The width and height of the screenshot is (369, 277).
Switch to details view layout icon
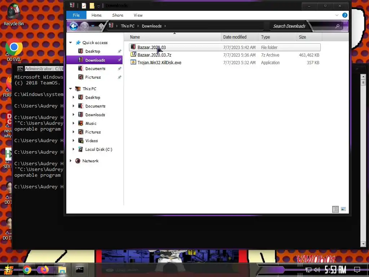(x=335, y=209)
